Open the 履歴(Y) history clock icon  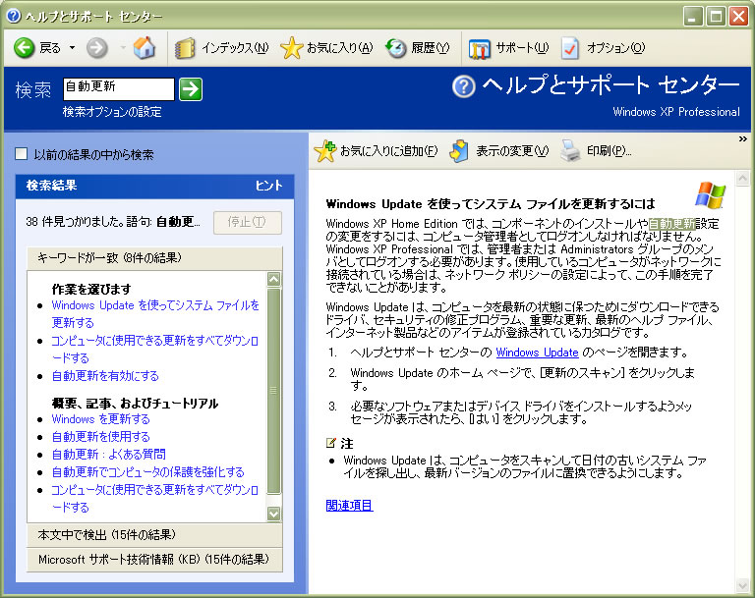point(396,48)
